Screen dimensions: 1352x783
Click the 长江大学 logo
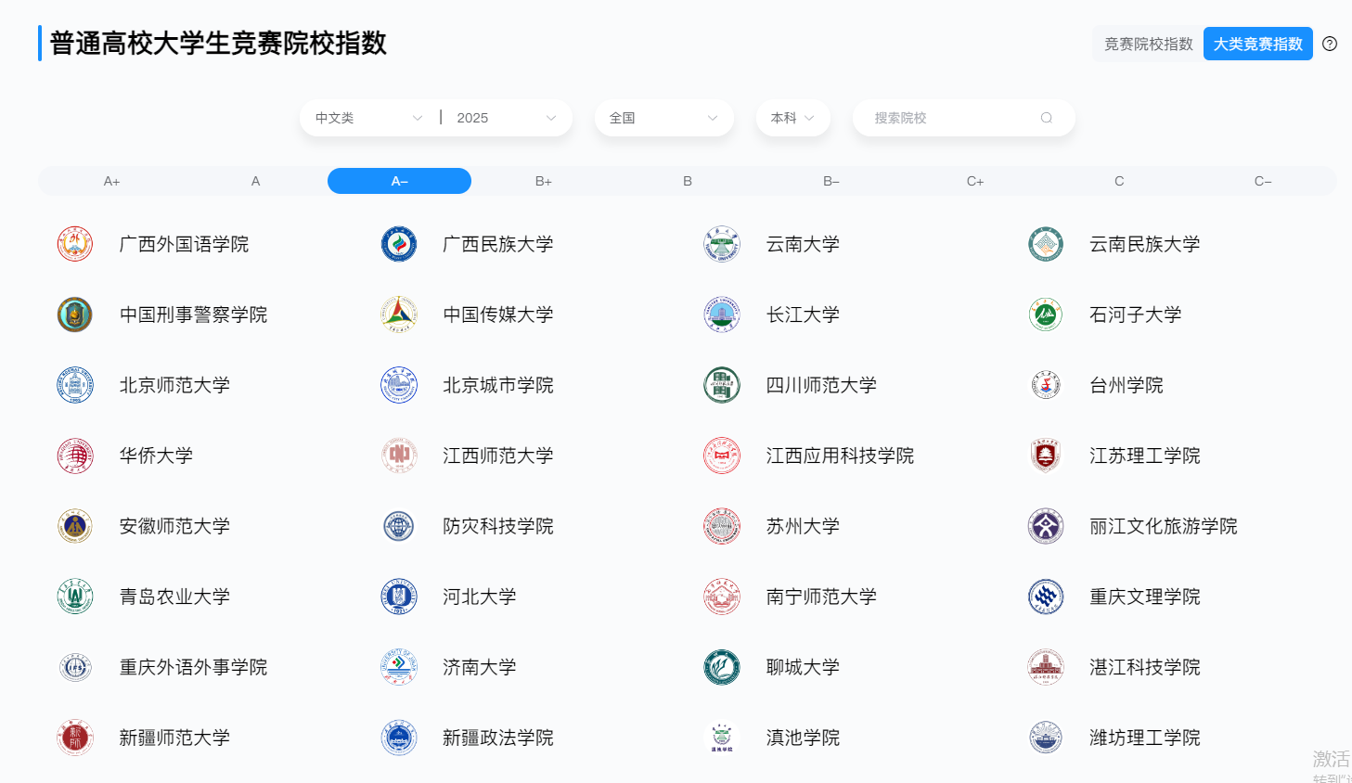tap(722, 314)
